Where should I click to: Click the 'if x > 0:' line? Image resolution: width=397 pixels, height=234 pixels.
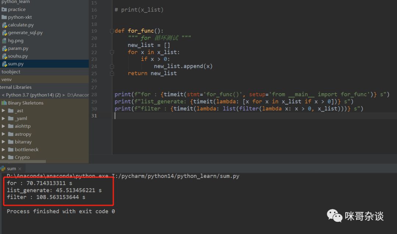[155, 59]
